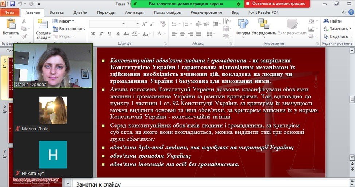Toggle text shadow (S)
This screenshot has height=187, width=355.
coord(118,34)
